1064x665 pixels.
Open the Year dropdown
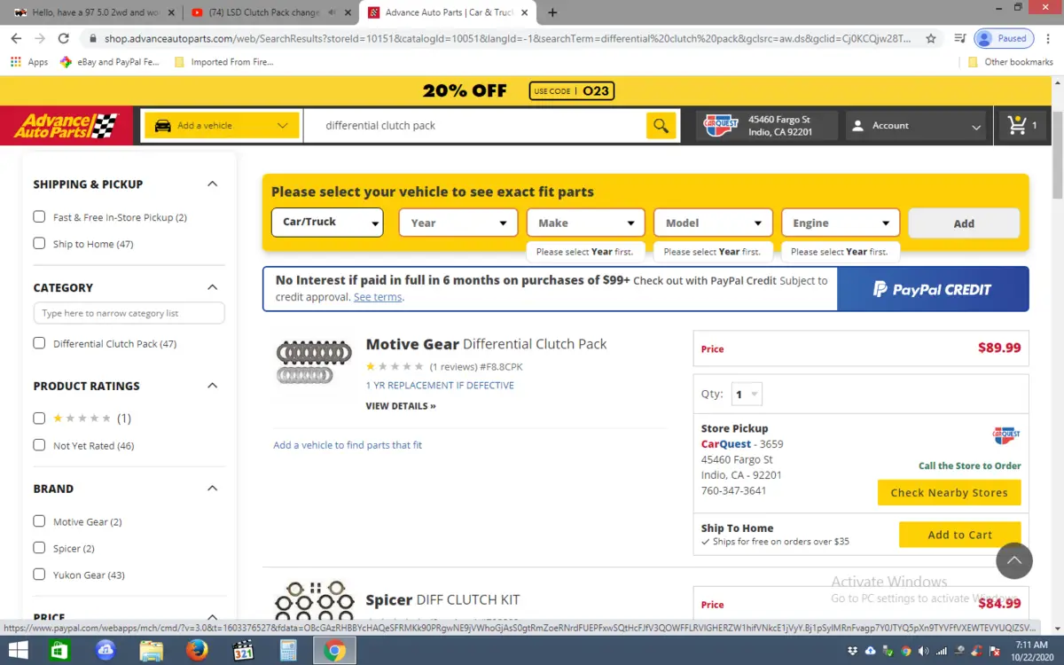pos(458,223)
